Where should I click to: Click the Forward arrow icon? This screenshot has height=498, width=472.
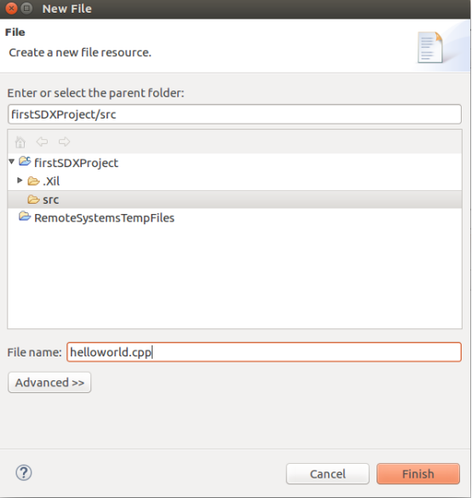click(64, 142)
